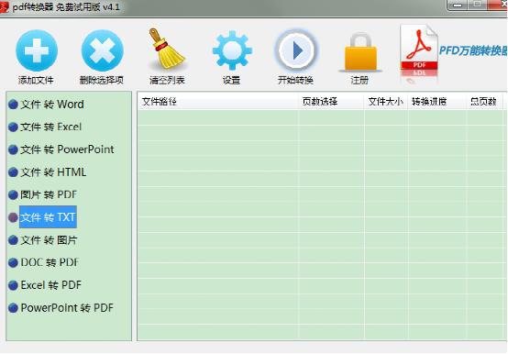
Task: Click the delete selected item X icon
Action: [103, 50]
